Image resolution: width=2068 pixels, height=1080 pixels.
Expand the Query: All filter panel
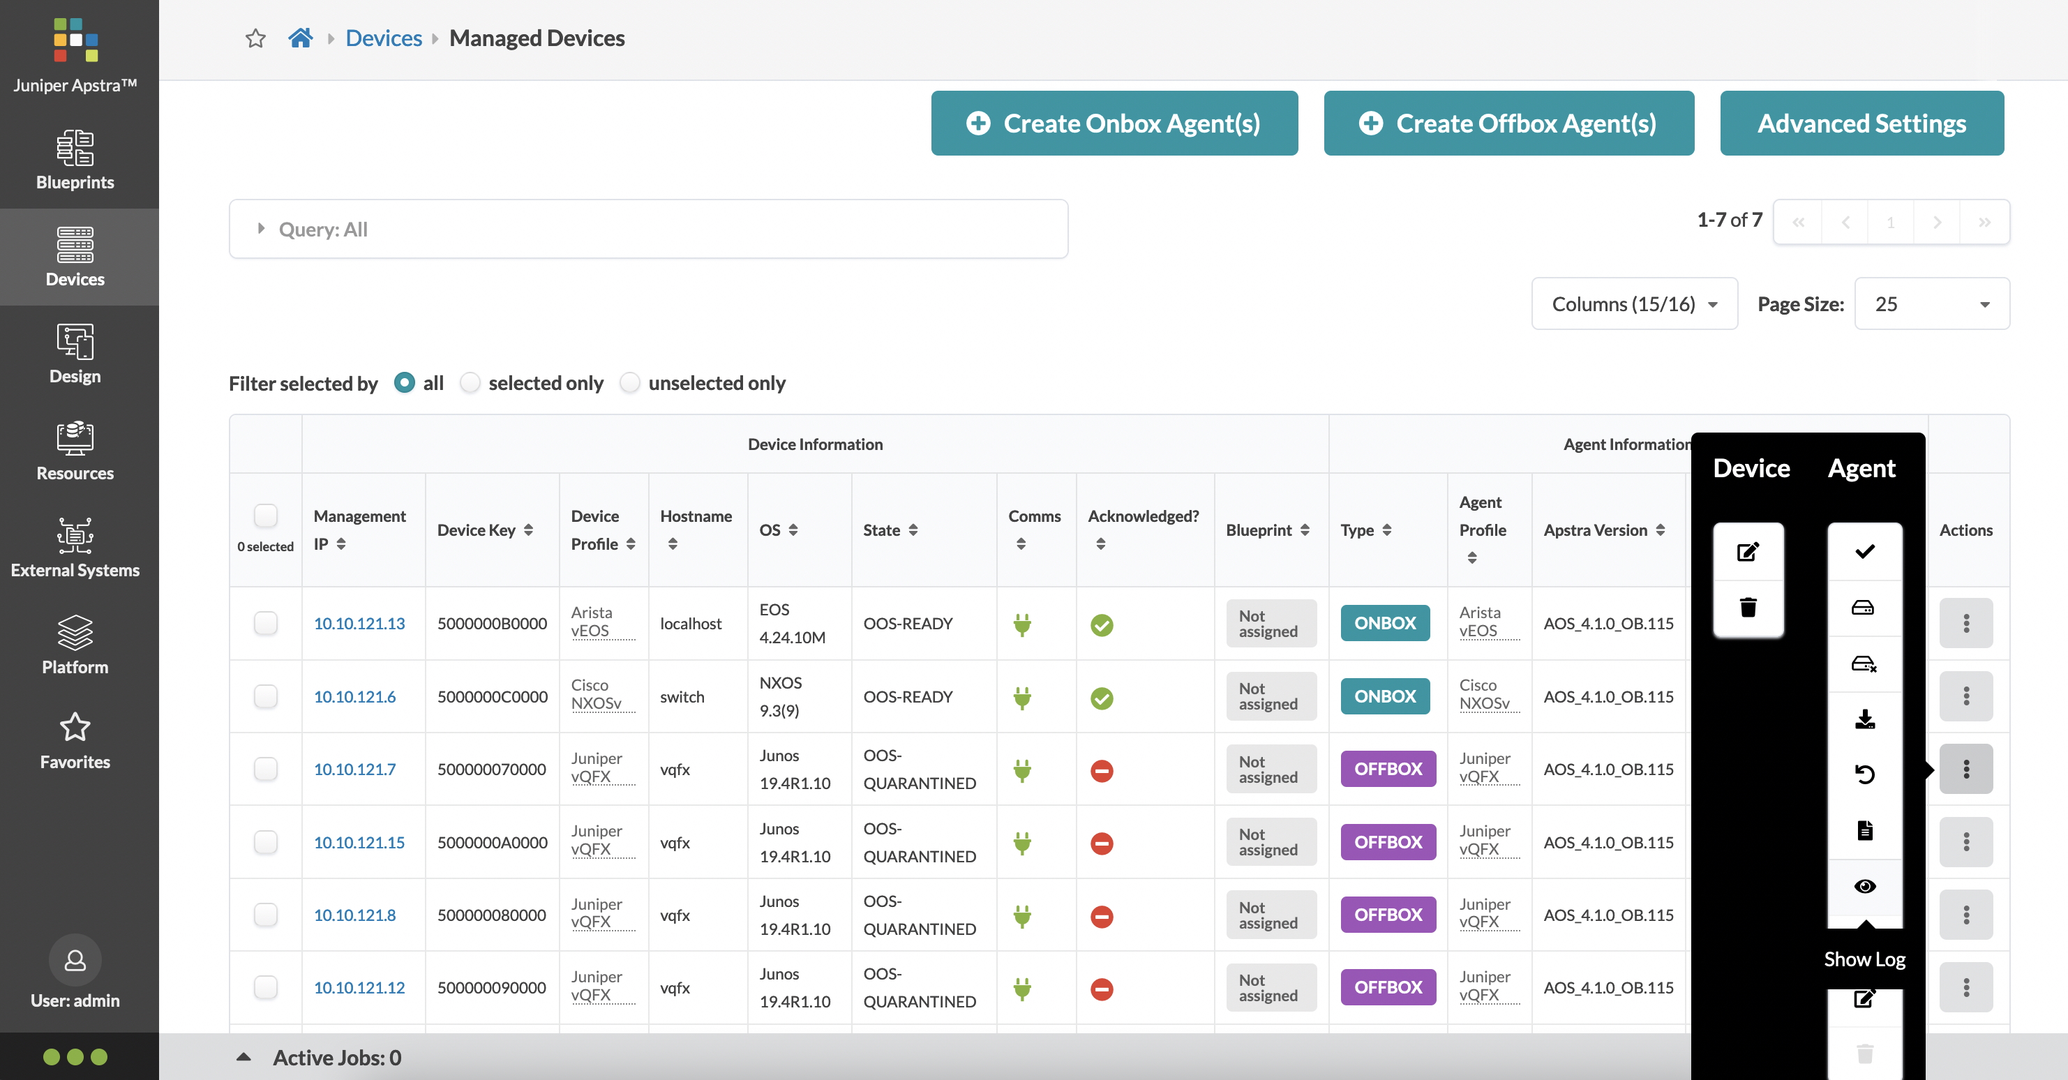pyautogui.click(x=648, y=229)
